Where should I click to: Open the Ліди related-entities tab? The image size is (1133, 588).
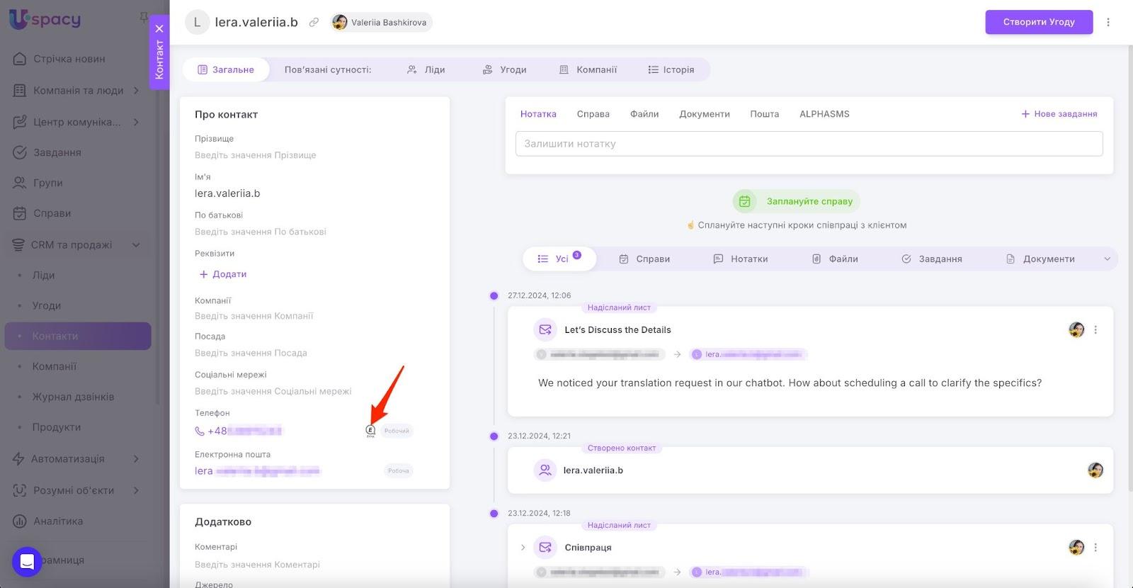(x=426, y=69)
